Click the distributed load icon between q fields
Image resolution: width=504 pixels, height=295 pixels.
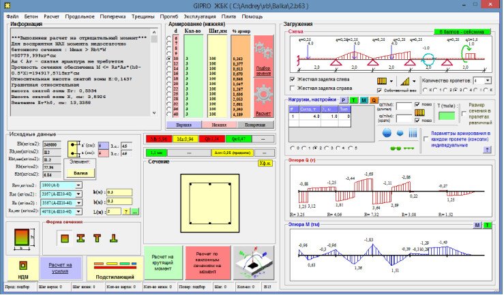click(x=420, y=112)
